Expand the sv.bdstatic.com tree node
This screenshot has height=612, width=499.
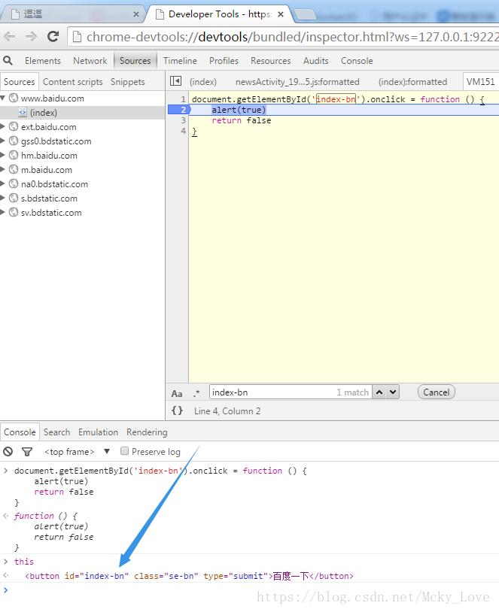click(3, 212)
